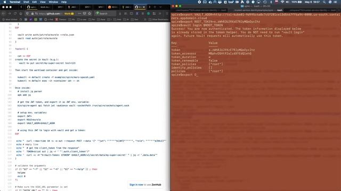Select the first GitHub browser tab
The width and height of the screenshot is (341, 191).
(x=31, y=7)
